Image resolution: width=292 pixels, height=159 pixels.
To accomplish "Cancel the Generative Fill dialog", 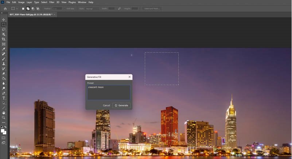I will click(106, 105).
